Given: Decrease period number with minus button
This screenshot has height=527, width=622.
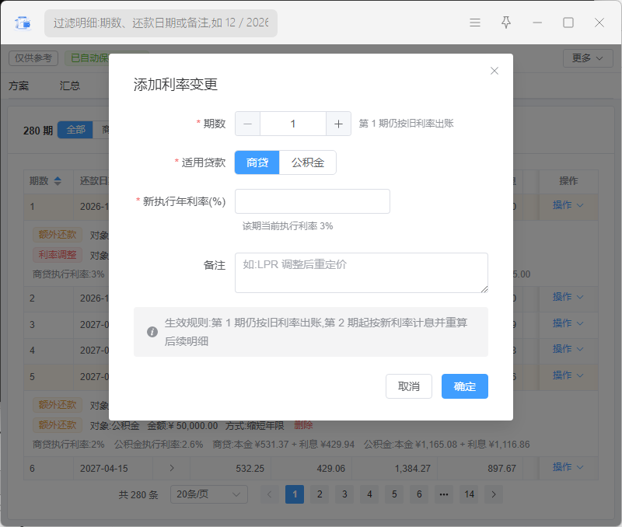Looking at the screenshot, I should click(247, 124).
